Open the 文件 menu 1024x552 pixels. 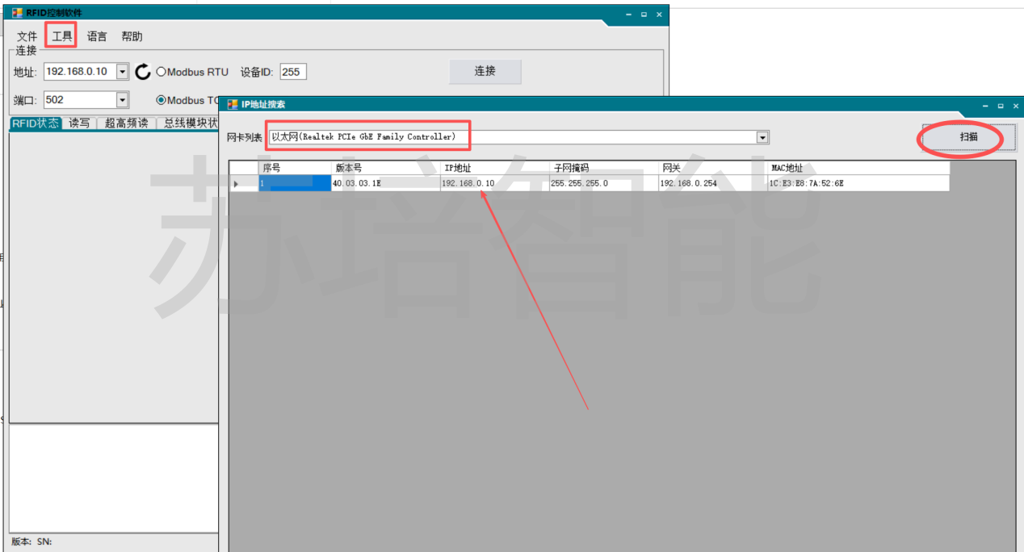[27, 36]
